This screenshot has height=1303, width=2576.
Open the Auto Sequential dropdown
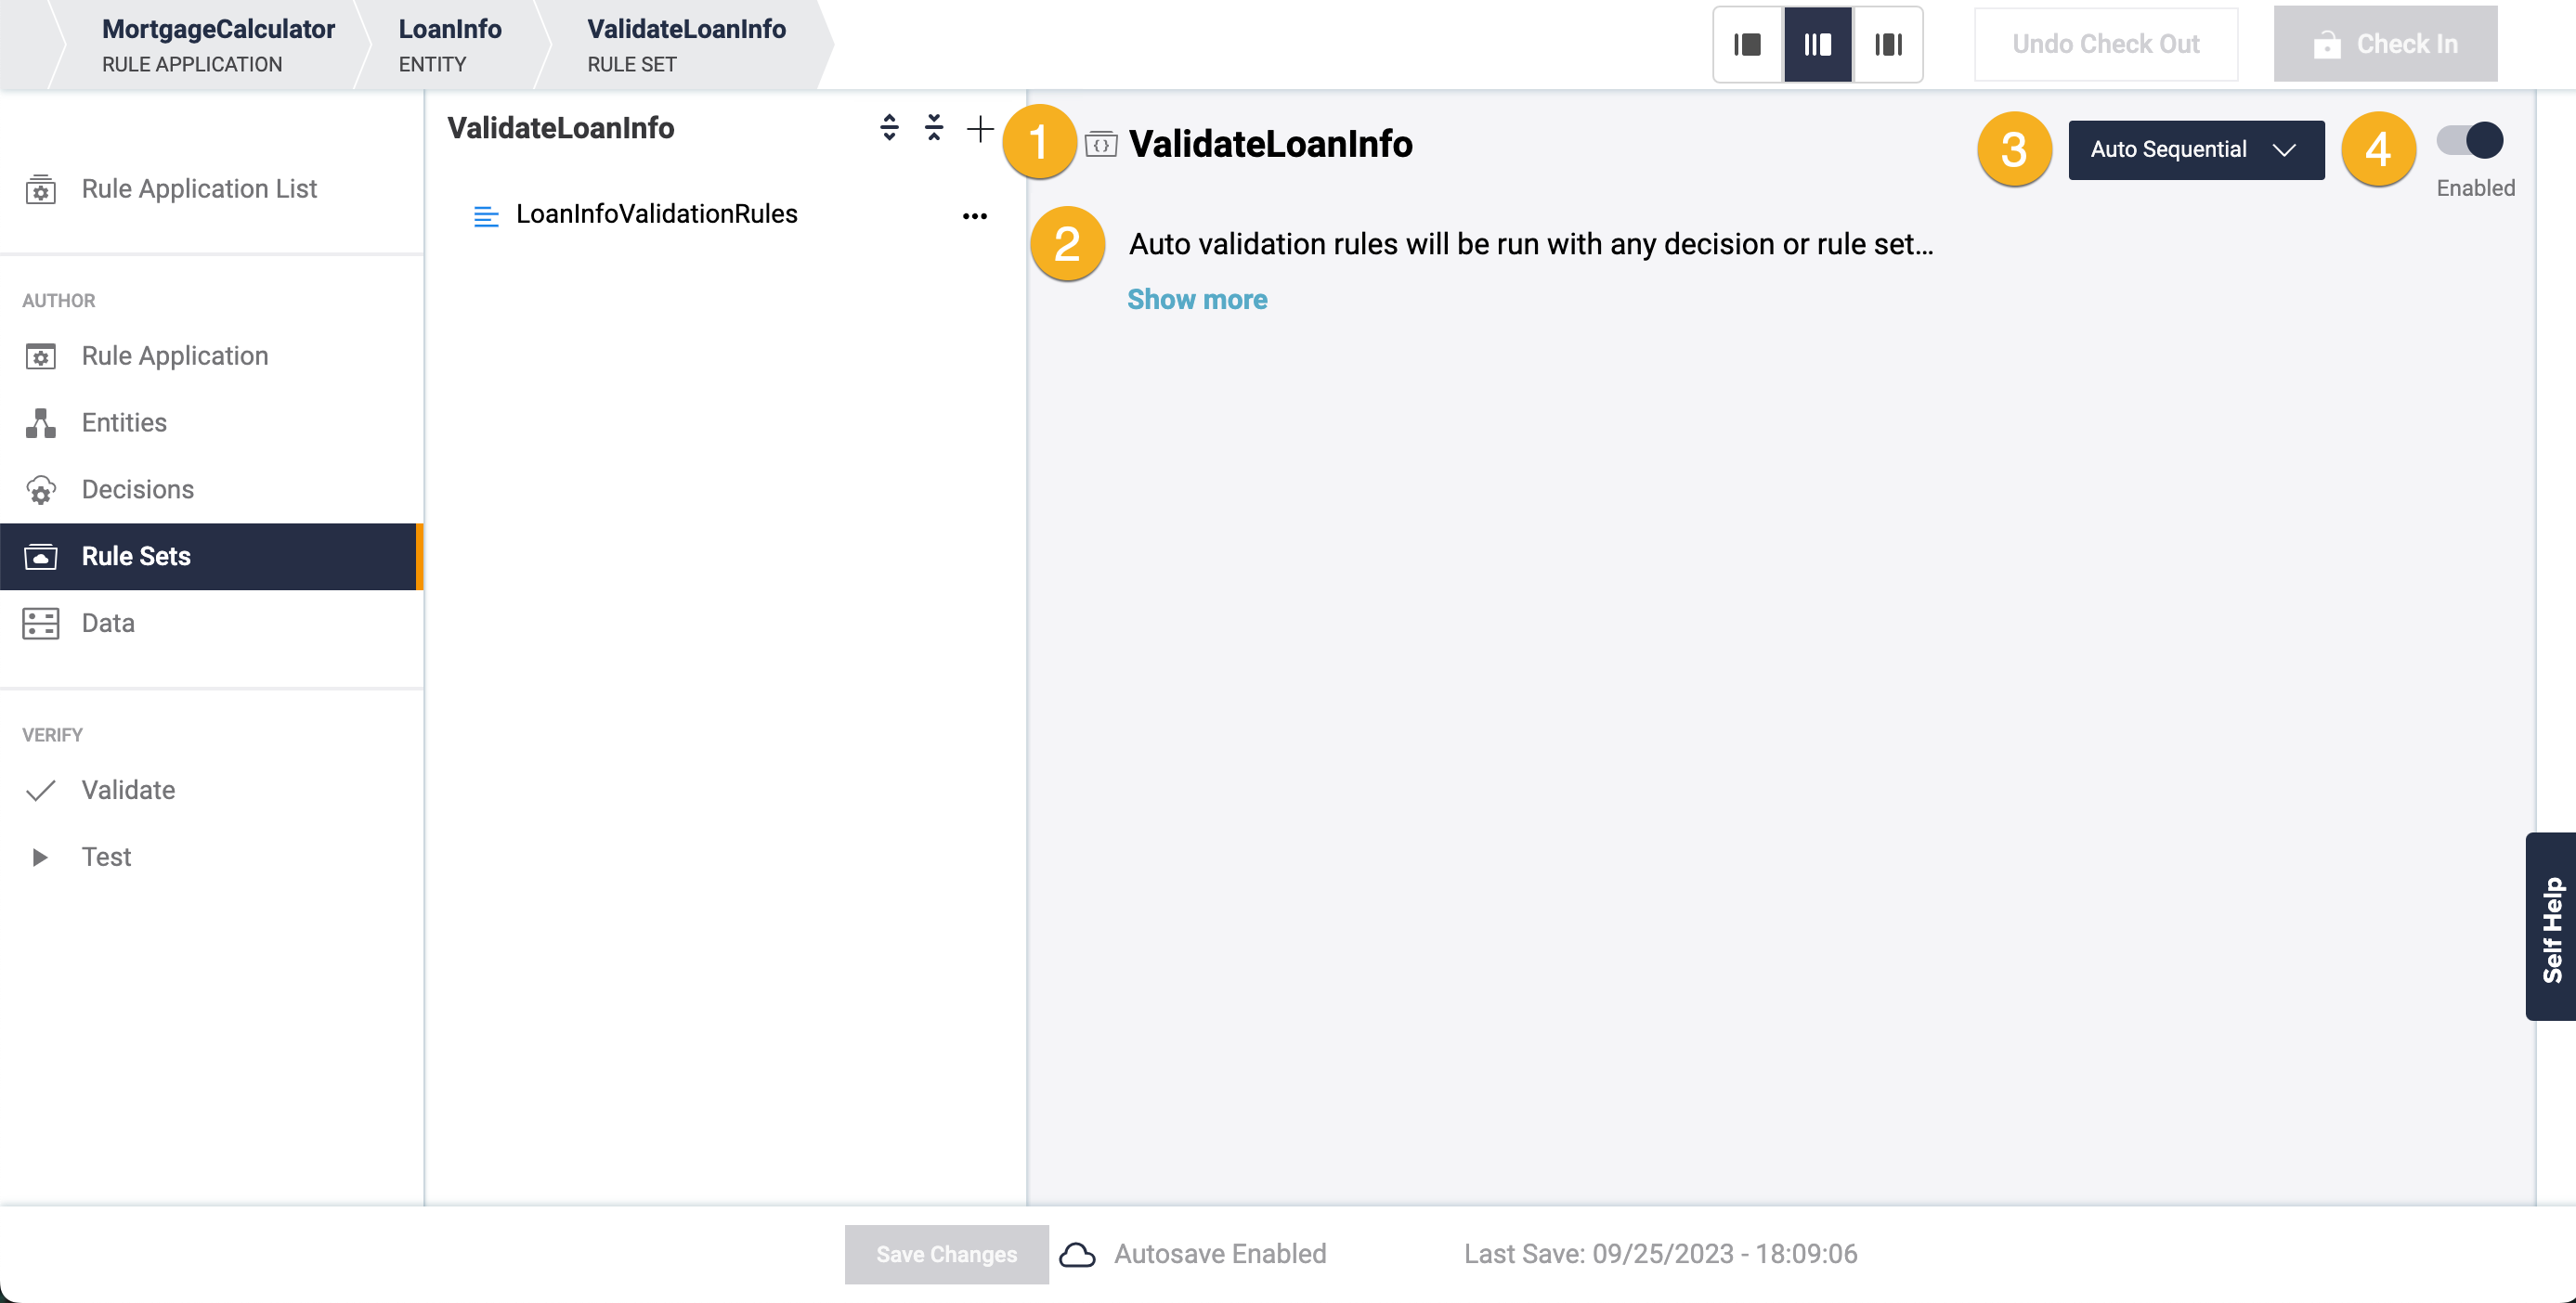pos(2195,150)
